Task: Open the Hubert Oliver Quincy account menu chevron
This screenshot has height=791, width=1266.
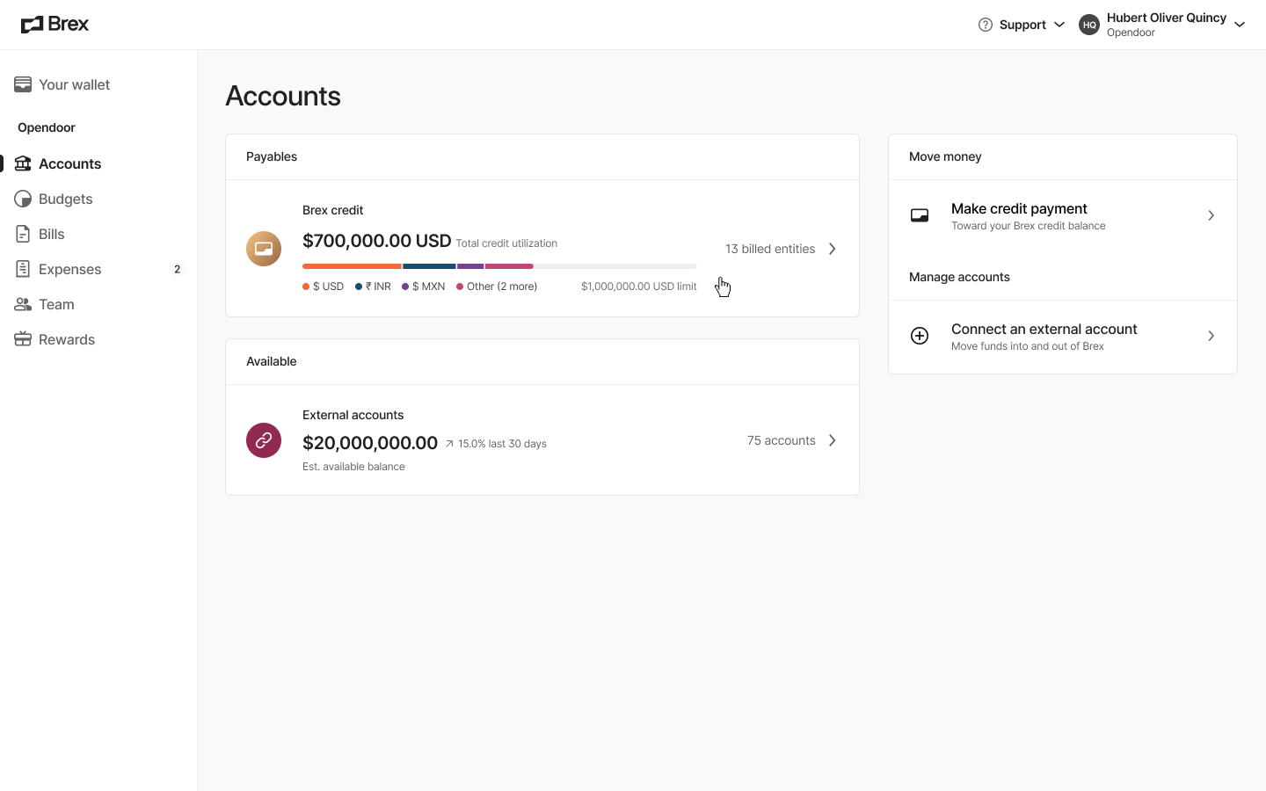Action: tap(1240, 25)
